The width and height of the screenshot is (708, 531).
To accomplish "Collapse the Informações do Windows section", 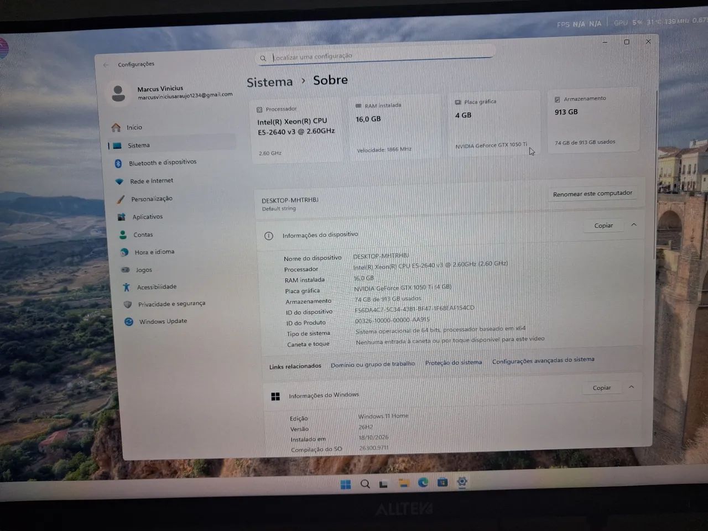I will 631,387.
